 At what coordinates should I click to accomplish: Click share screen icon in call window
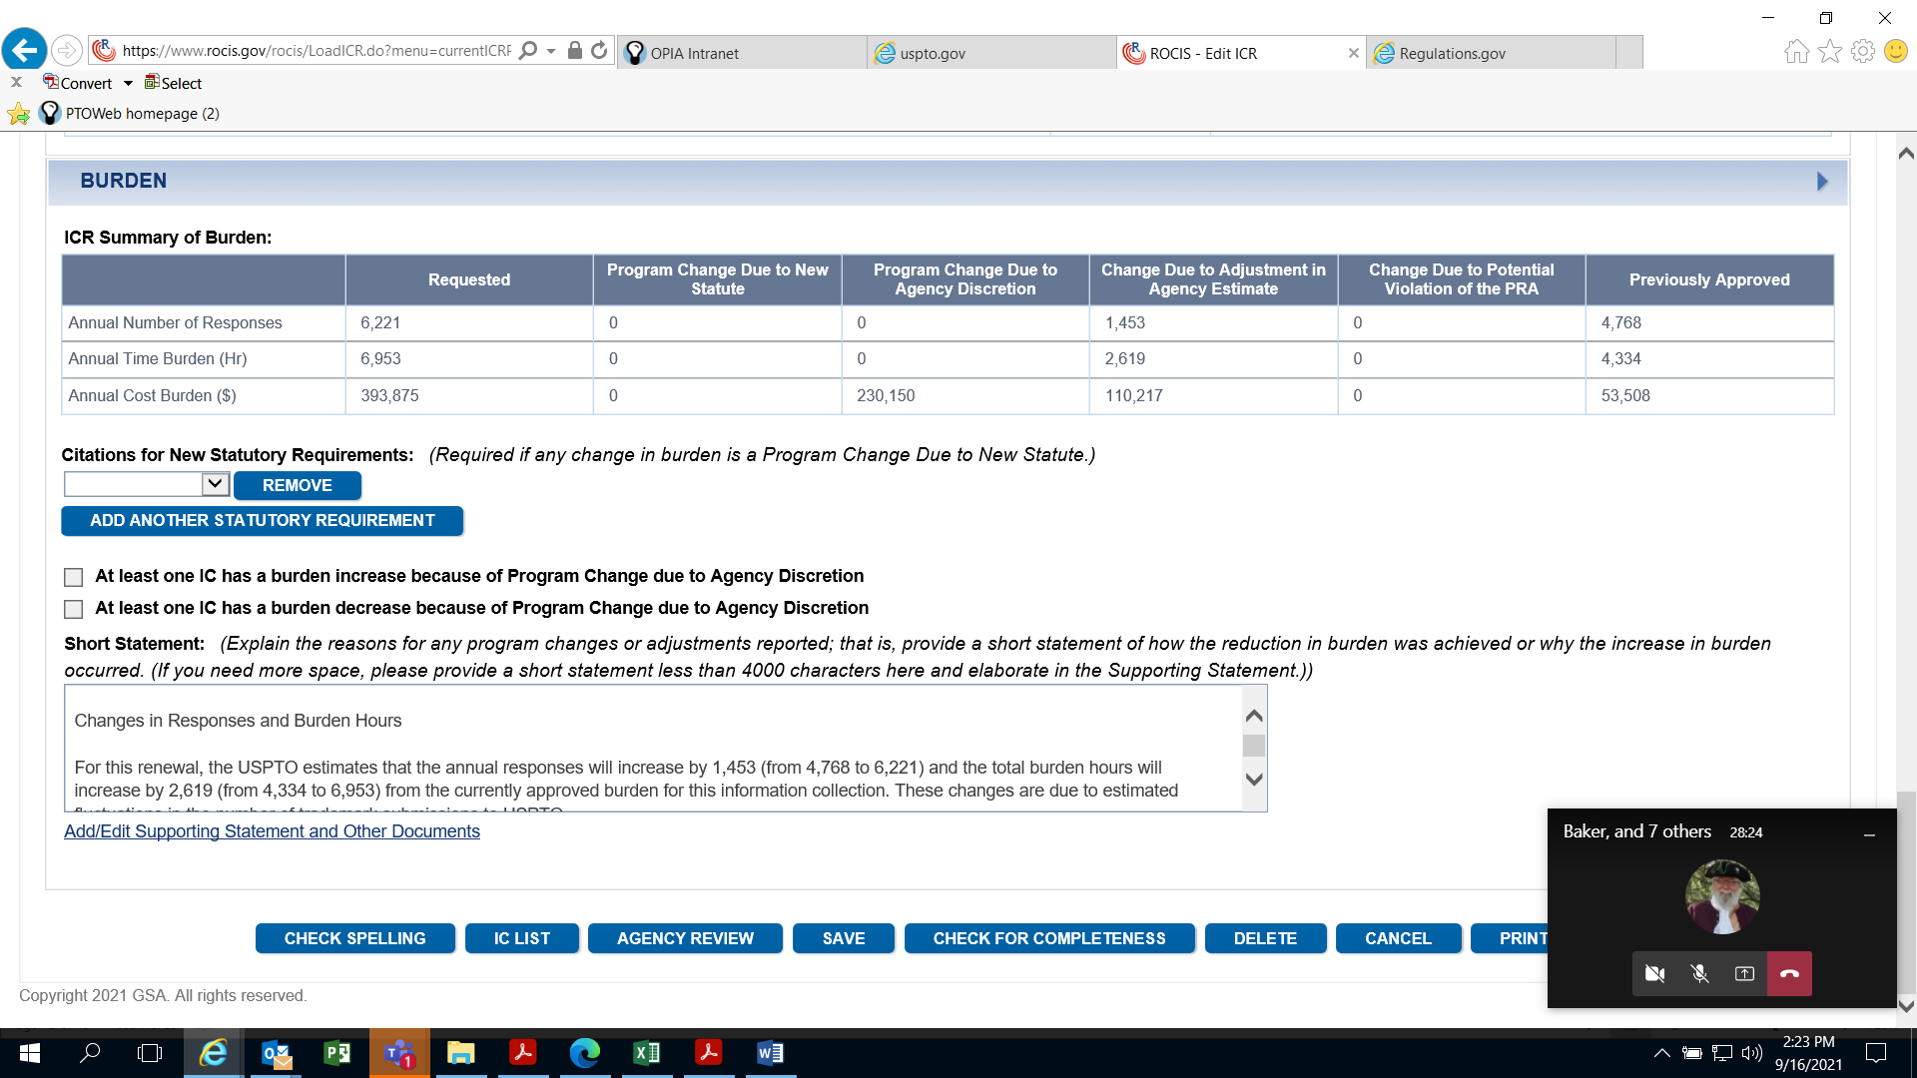(x=1744, y=973)
